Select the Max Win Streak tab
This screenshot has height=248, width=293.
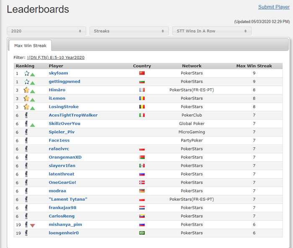coord(30,46)
